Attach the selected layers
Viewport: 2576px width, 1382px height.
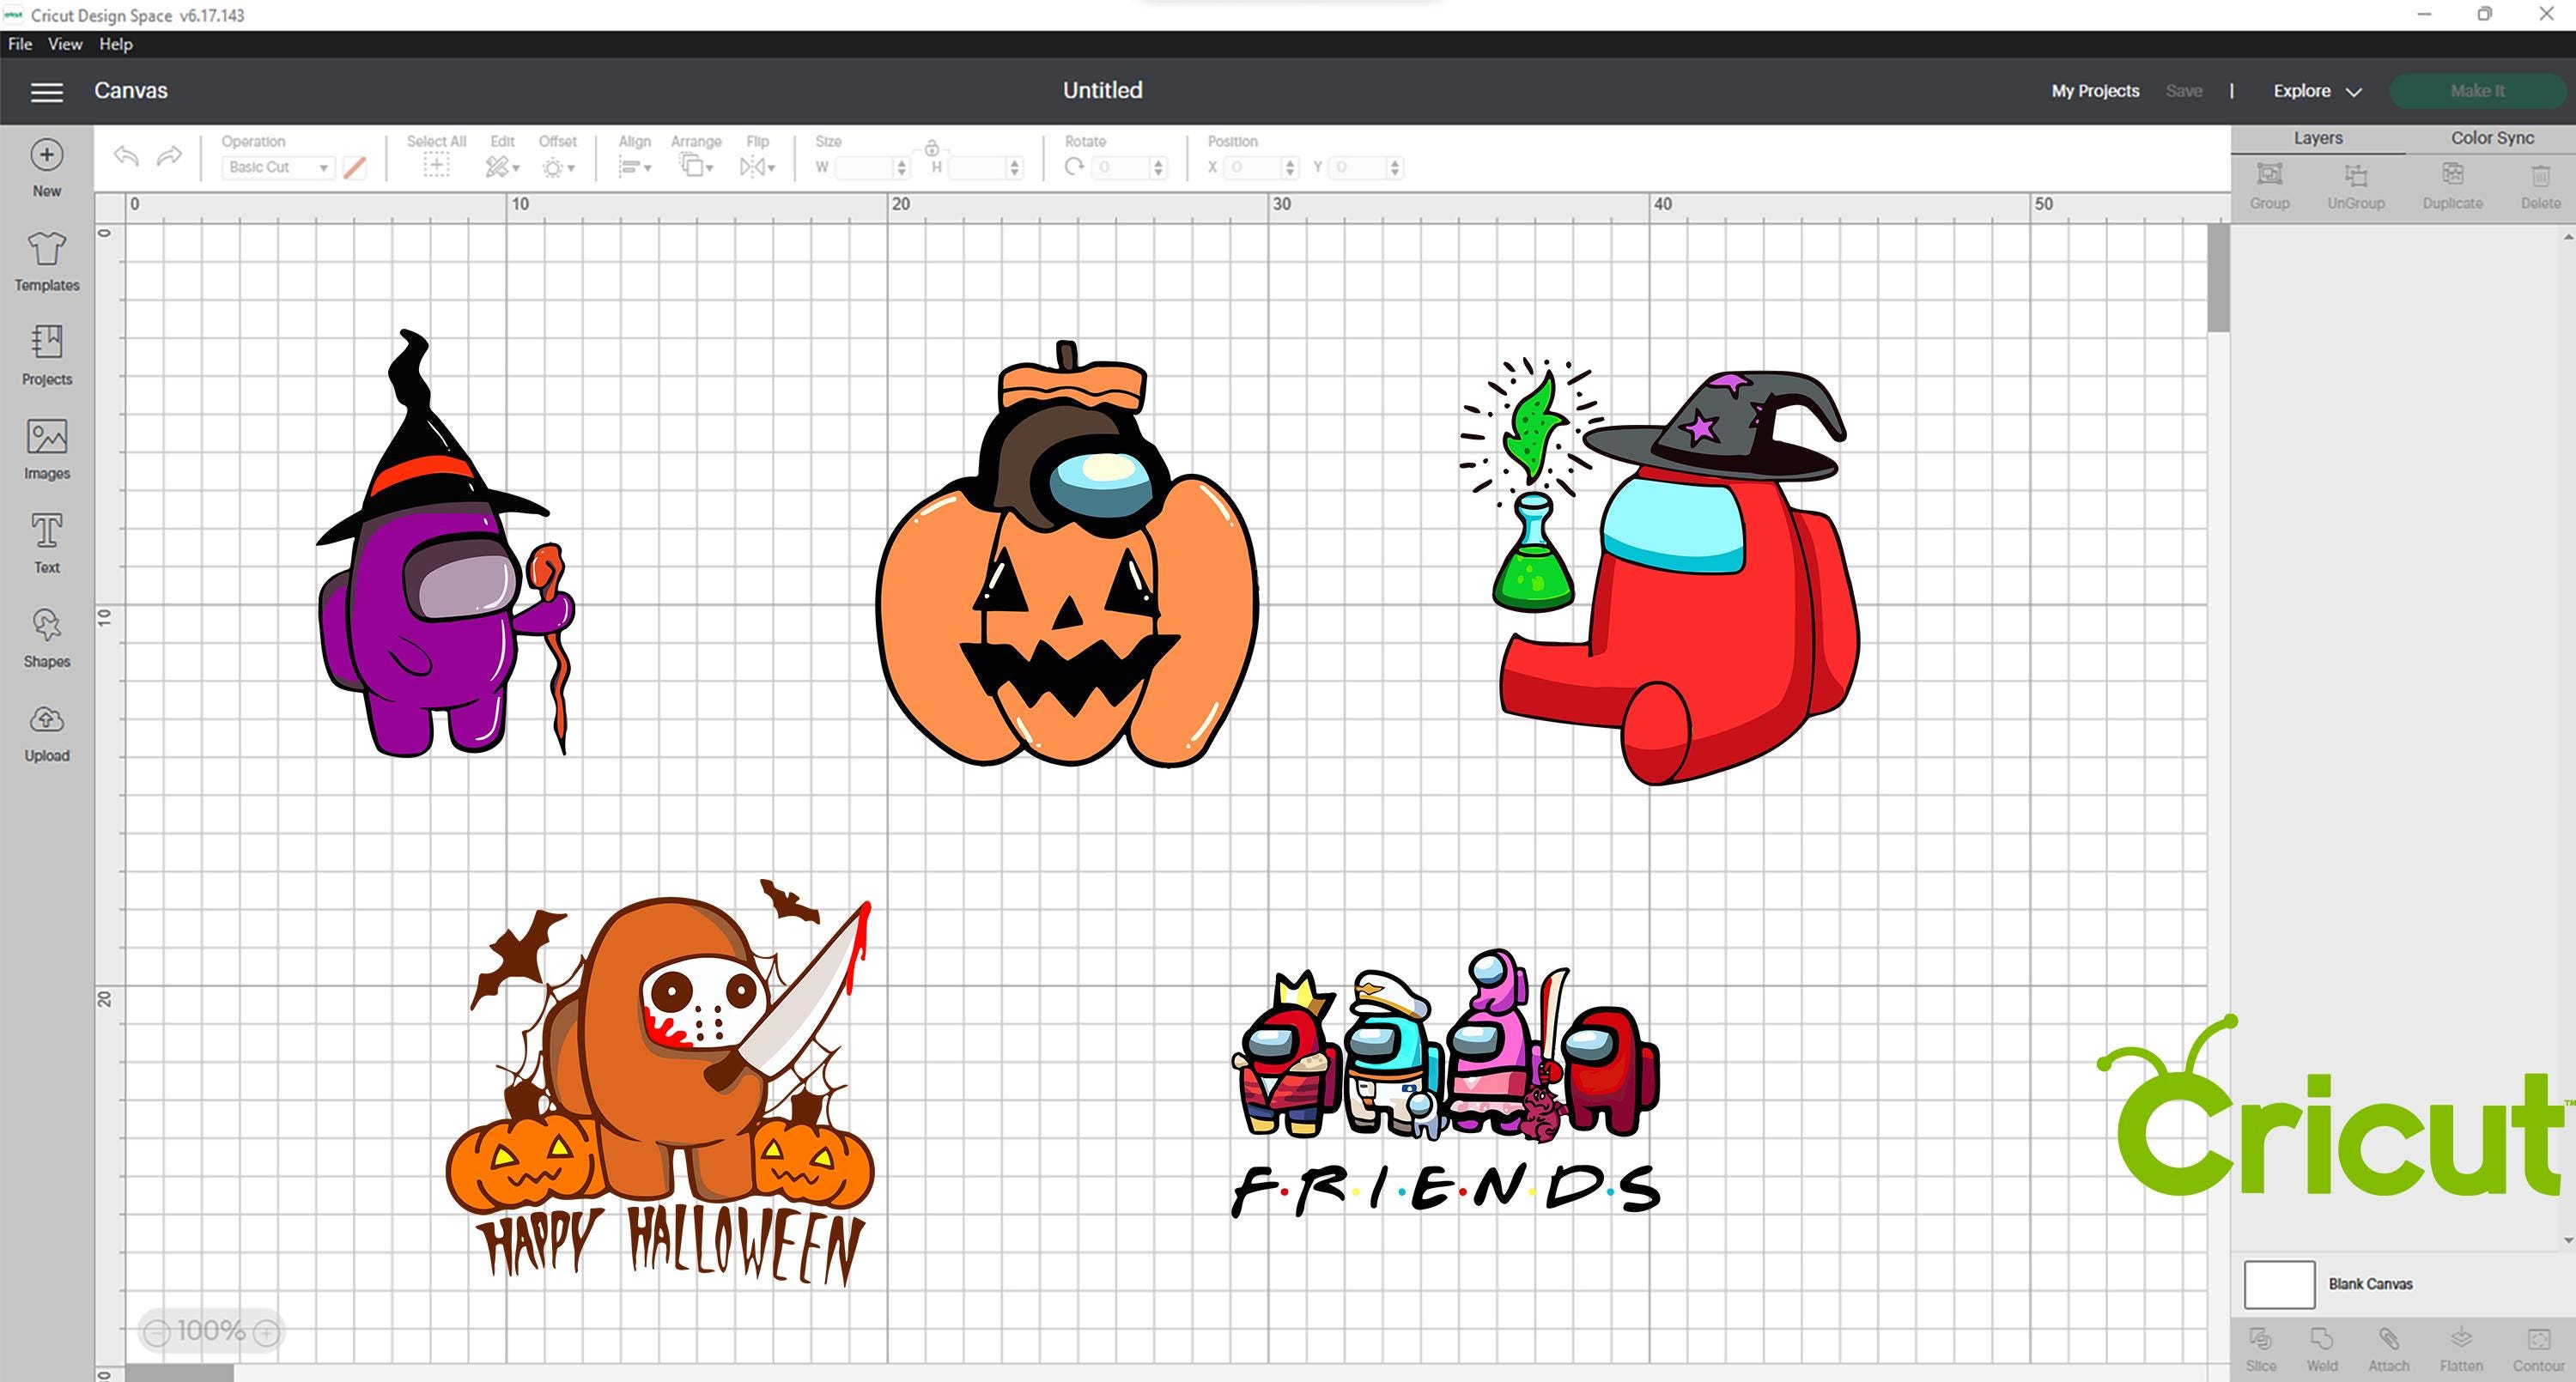pos(2390,1346)
